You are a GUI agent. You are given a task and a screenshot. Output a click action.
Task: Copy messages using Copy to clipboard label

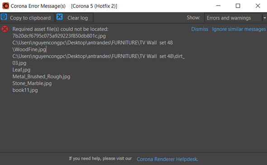30,18
